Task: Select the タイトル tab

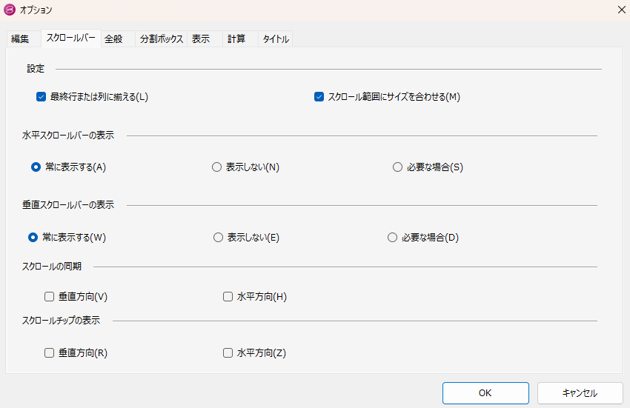Action: pos(276,39)
